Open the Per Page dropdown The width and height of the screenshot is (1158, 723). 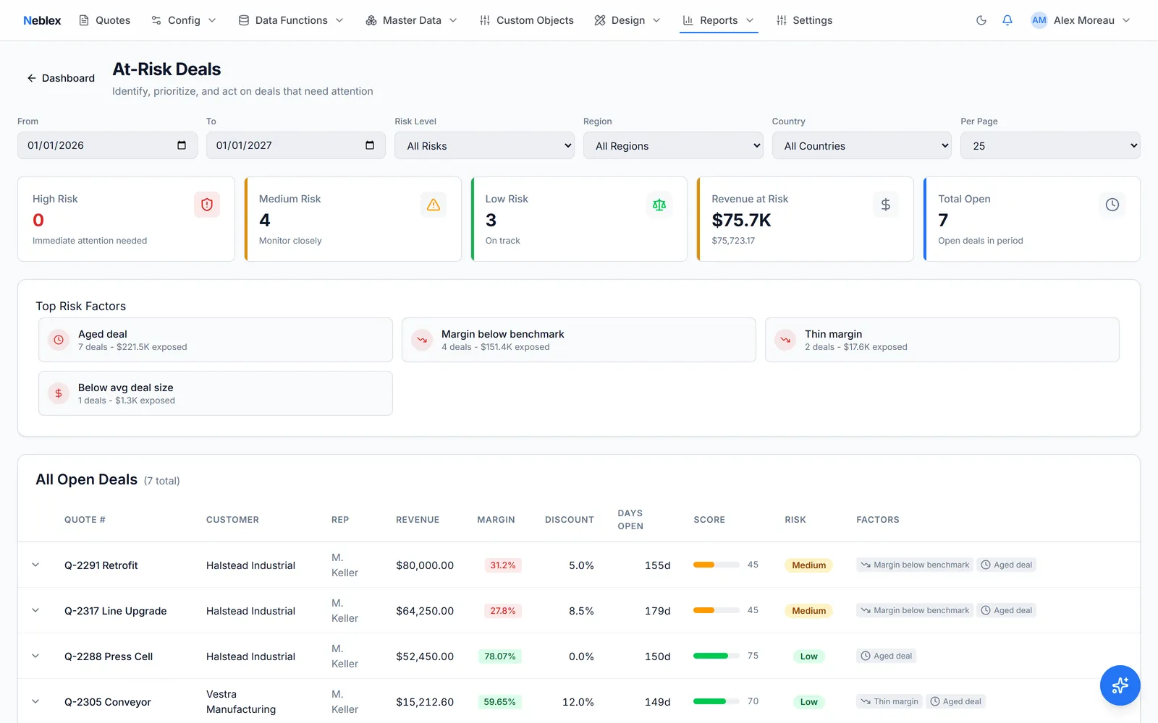click(1050, 145)
